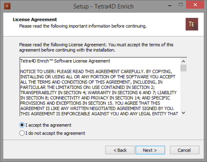Close the Tetra4D Enrich setup window
Viewport: 207px width, 162px height.
point(195,5)
